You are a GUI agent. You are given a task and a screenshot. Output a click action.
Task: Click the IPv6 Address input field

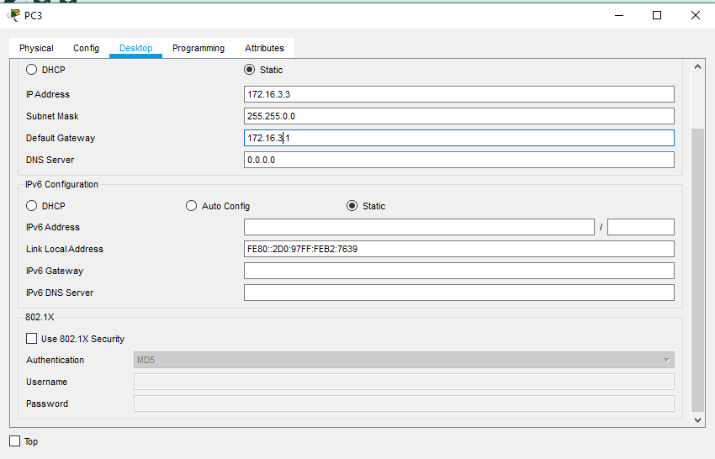(x=419, y=227)
